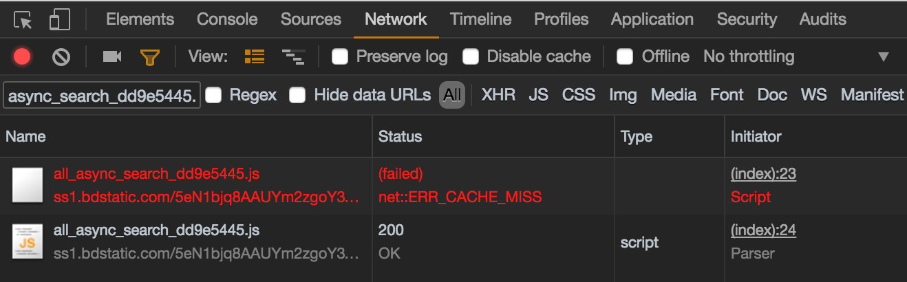Enable the Regex filter checkbox
The image size is (907, 282).
pos(214,95)
